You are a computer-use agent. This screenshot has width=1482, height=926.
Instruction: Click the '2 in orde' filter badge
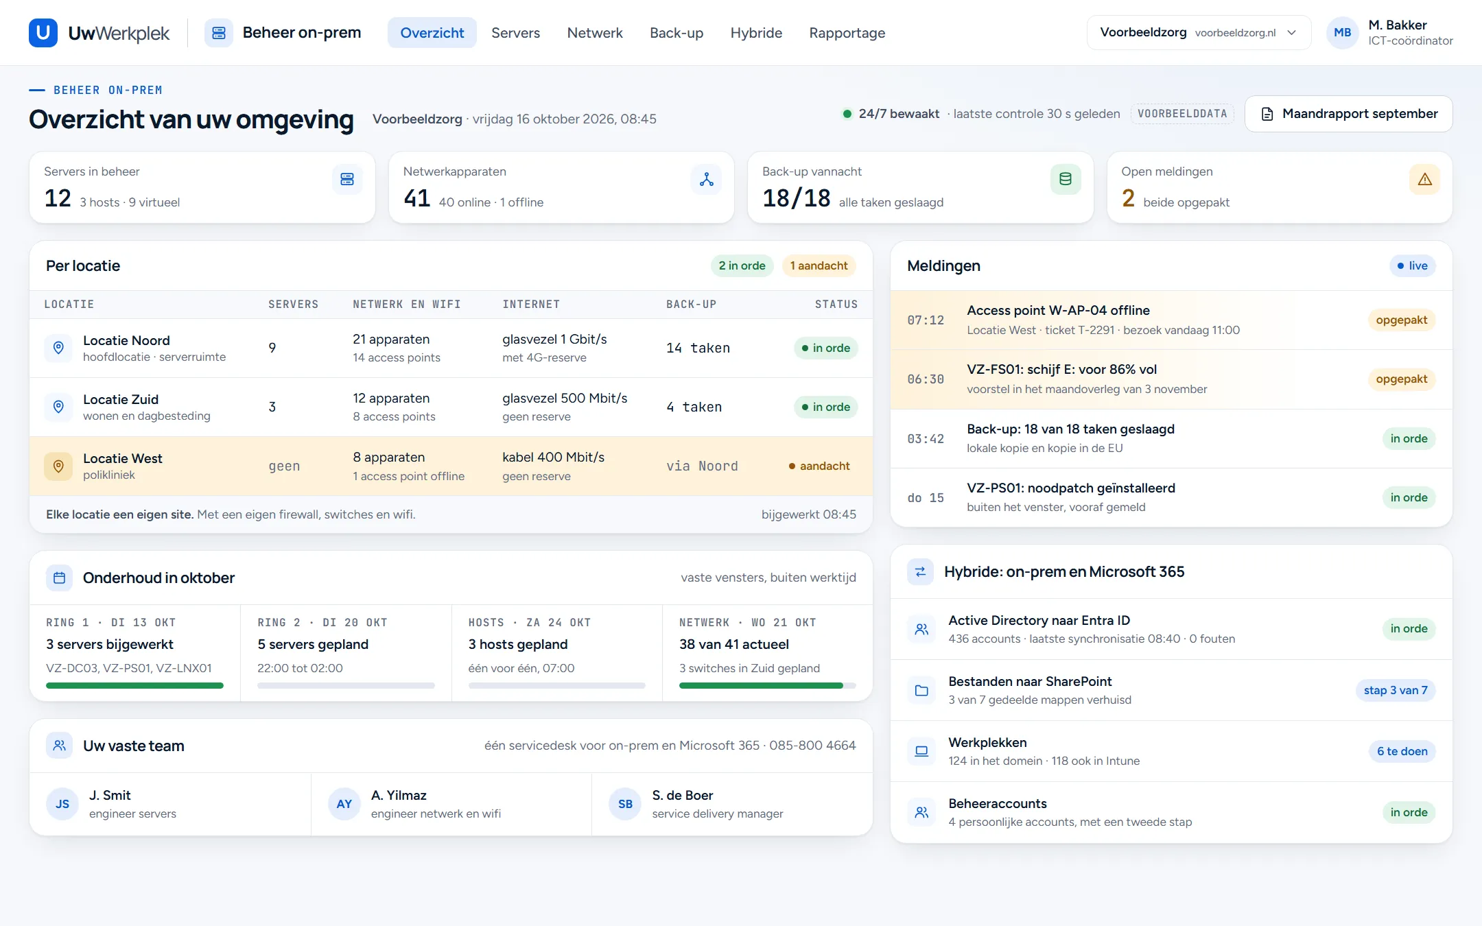click(742, 265)
